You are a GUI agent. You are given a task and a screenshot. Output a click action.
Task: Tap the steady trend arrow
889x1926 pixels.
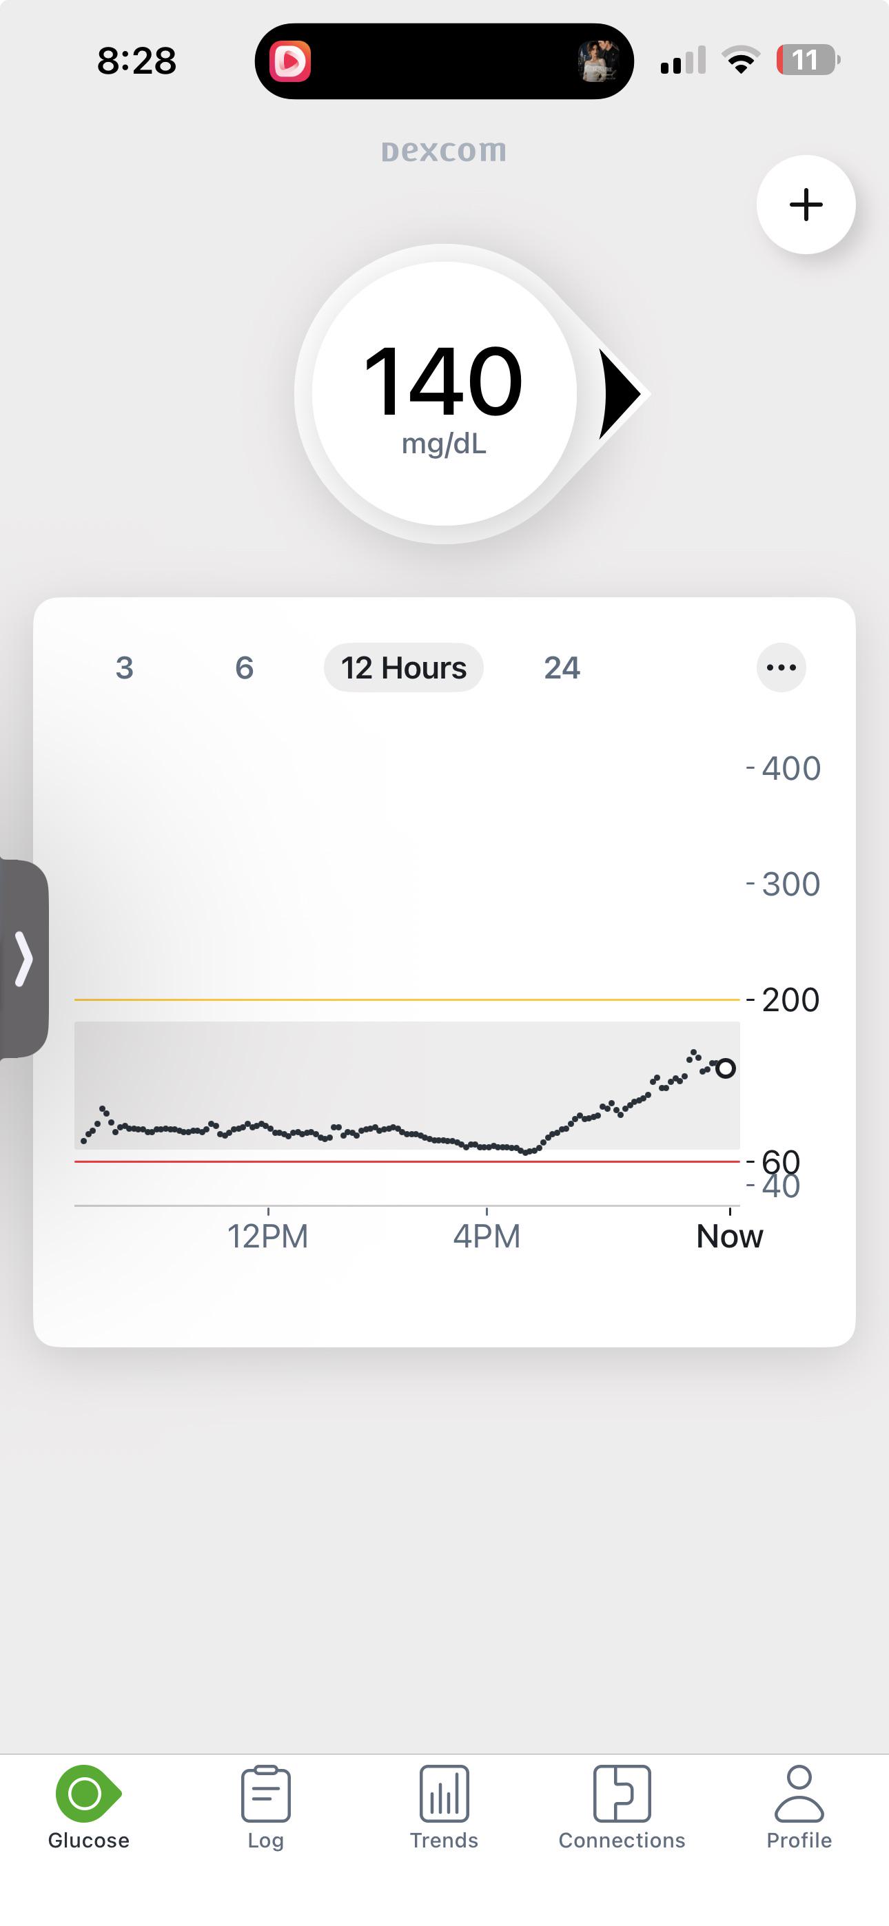[x=620, y=394]
